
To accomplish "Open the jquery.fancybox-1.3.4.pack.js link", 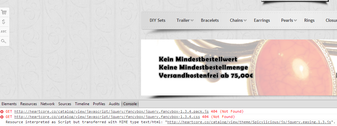I will tap(111, 112).
